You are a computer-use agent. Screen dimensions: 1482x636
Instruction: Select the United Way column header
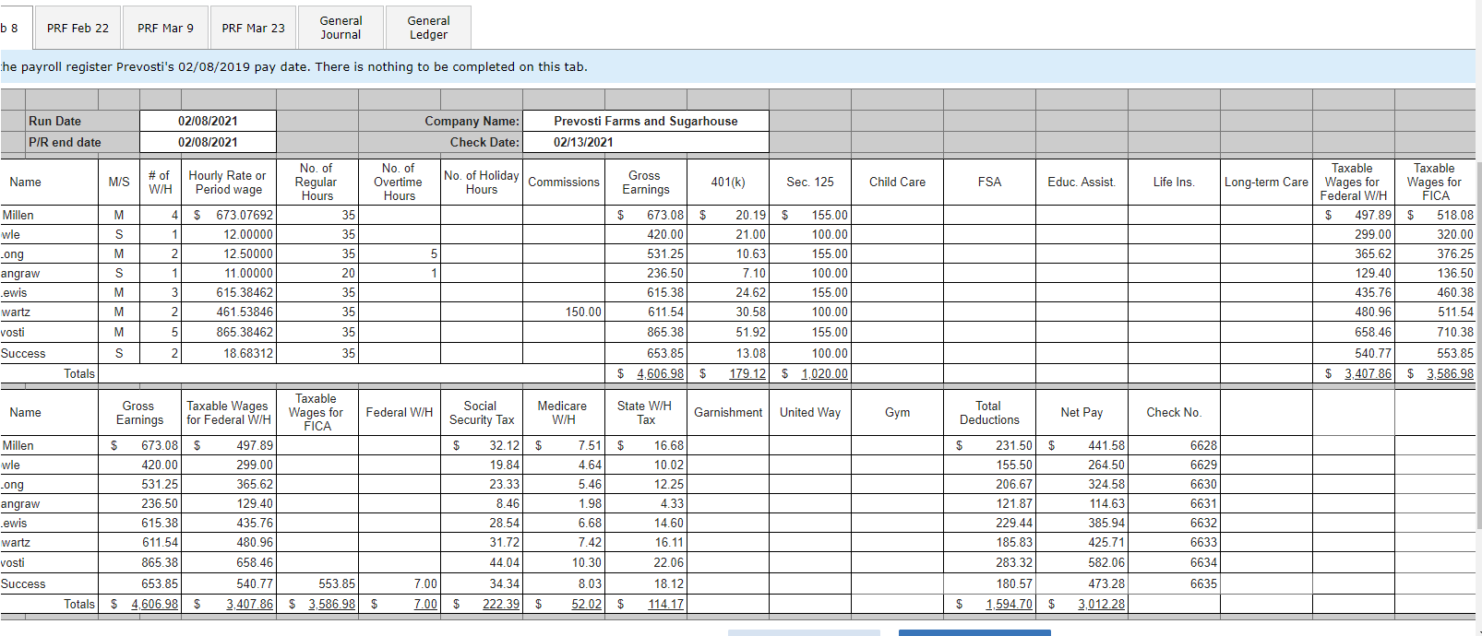pyautogui.click(x=809, y=412)
